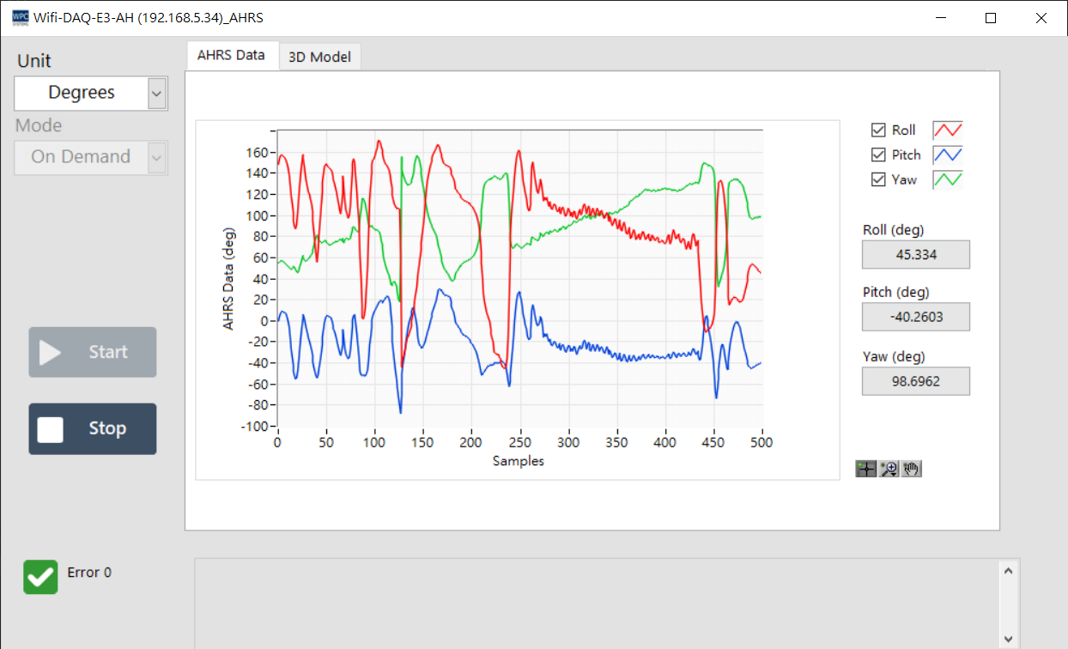Switch to the 3D Model tab
The image size is (1068, 649).
click(x=319, y=57)
